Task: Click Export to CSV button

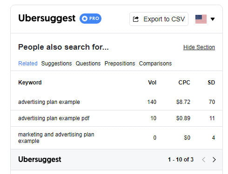Action: click(x=159, y=19)
